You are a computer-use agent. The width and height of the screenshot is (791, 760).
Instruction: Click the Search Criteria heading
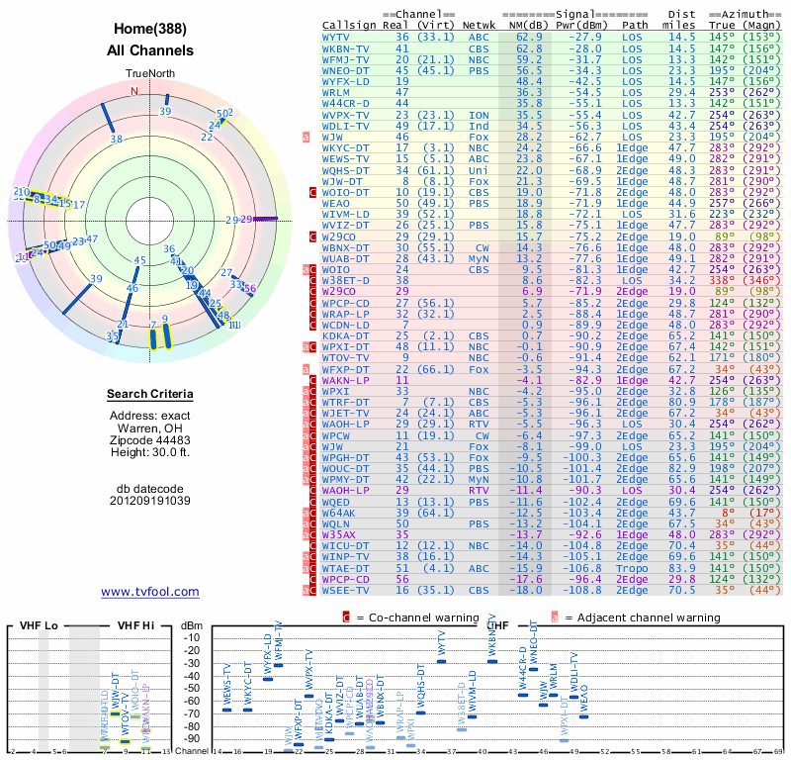tap(149, 395)
